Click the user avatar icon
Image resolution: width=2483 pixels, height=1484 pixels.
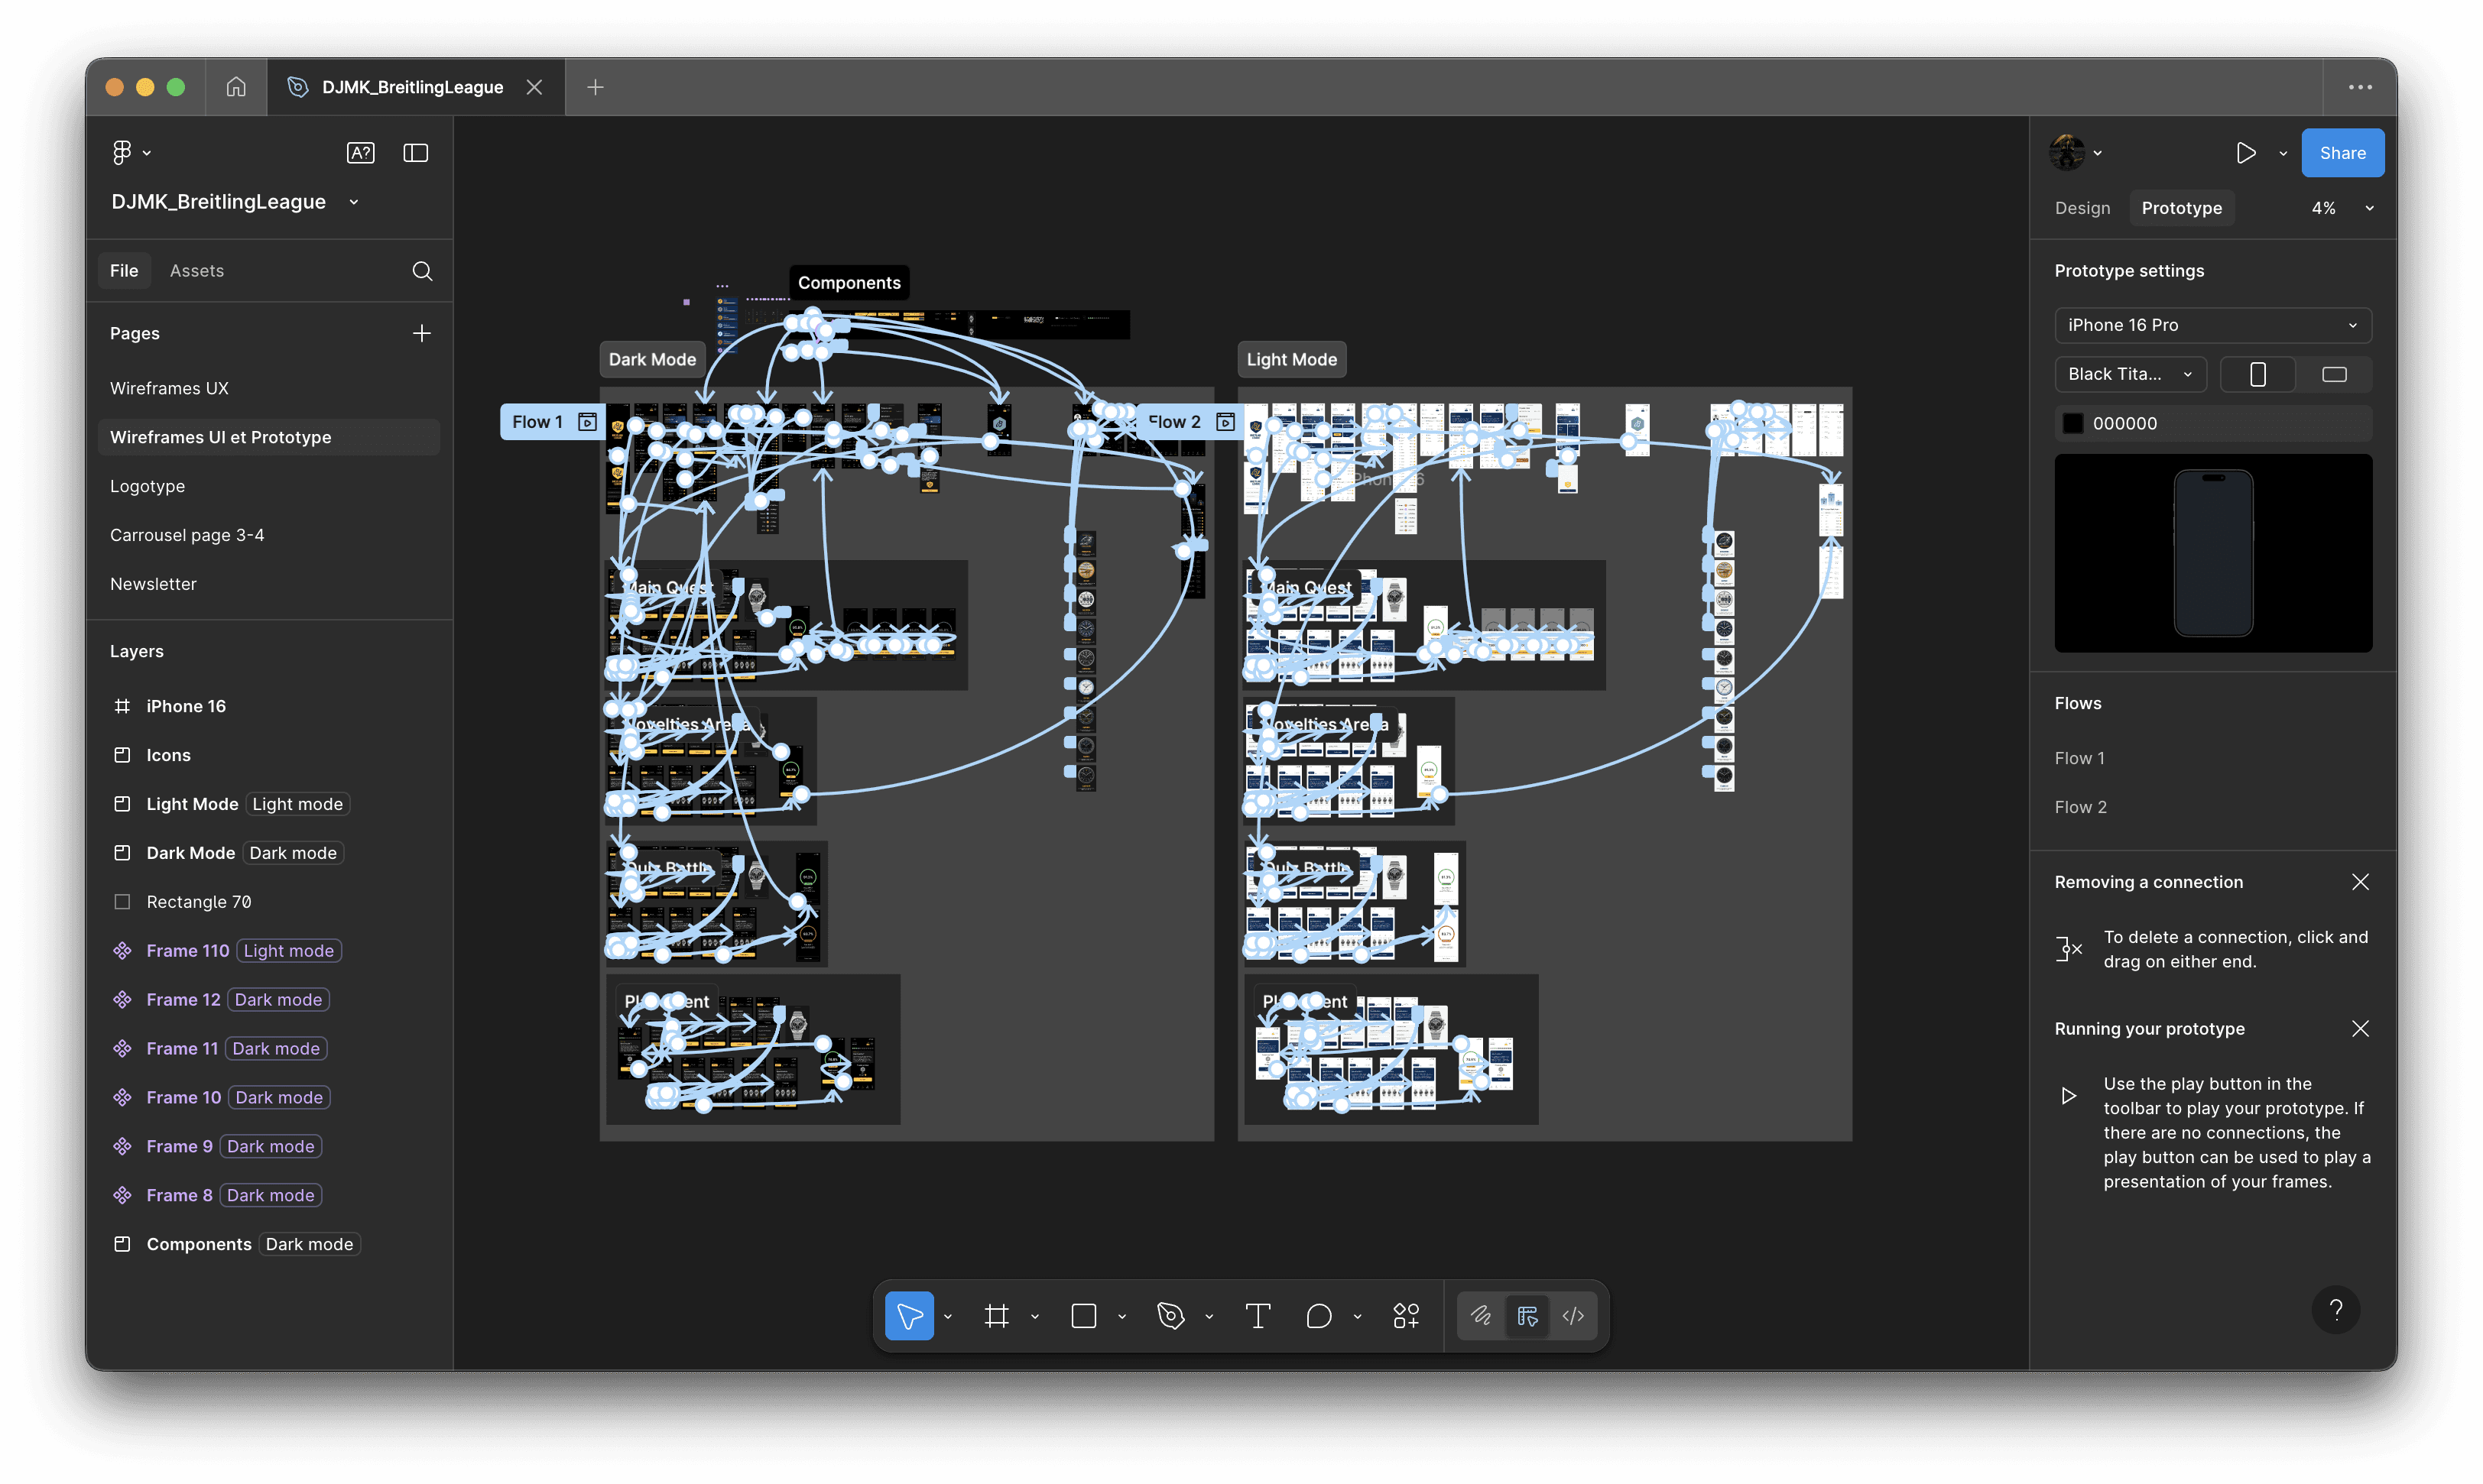[2067, 153]
